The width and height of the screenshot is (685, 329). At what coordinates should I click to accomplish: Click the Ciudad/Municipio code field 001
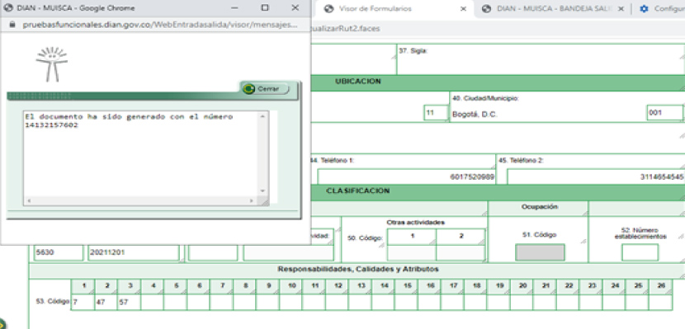pyautogui.click(x=664, y=113)
